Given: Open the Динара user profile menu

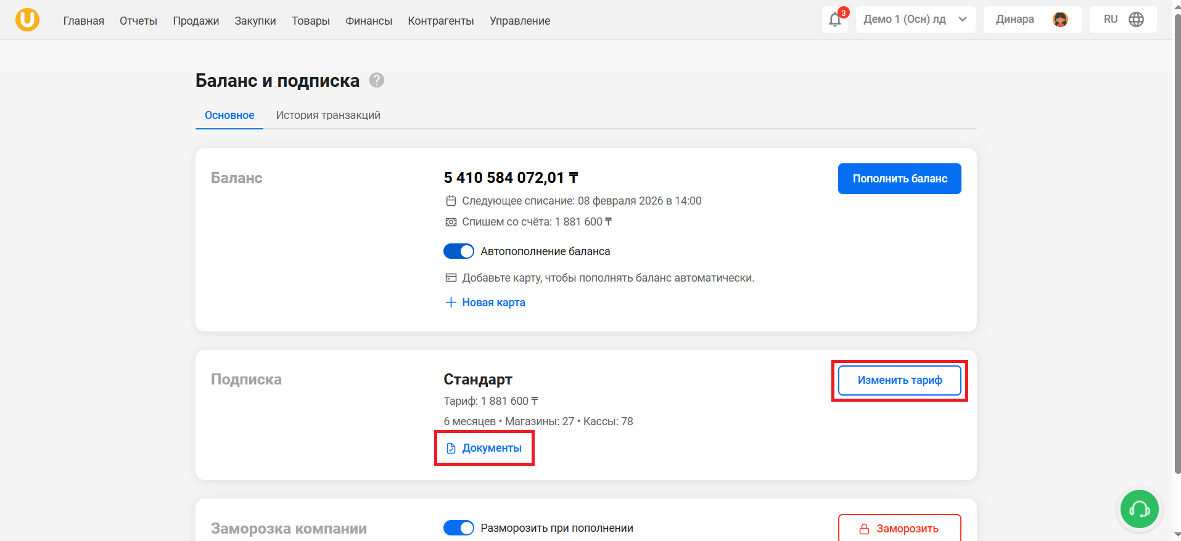Looking at the screenshot, I should tap(1032, 20).
